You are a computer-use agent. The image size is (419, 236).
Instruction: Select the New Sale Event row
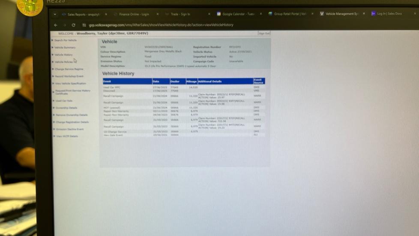click(x=184, y=135)
